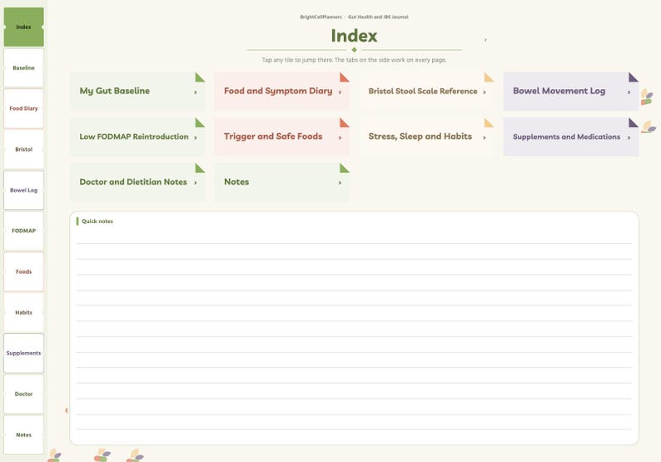This screenshot has width=661, height=462.
Task: Click the red corner fold on Food and Symptom Diary
Action: tap(345, 77)
